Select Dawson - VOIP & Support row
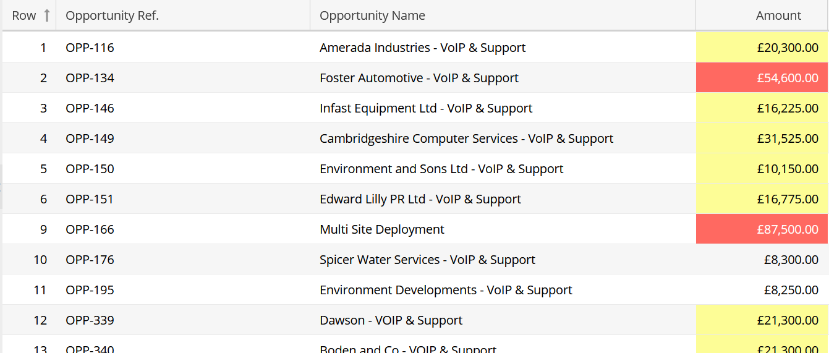 click(391, 320)
